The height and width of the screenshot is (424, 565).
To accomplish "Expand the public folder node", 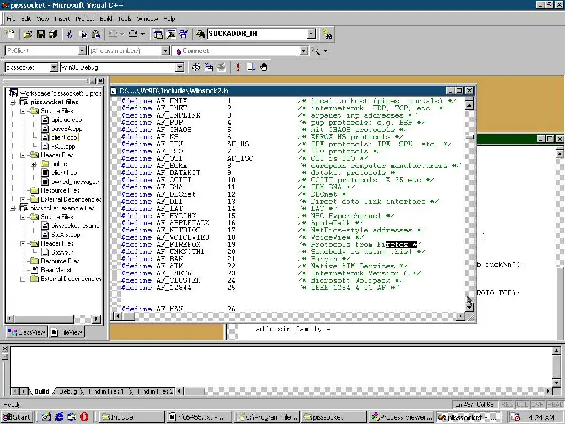I will 33,164.
